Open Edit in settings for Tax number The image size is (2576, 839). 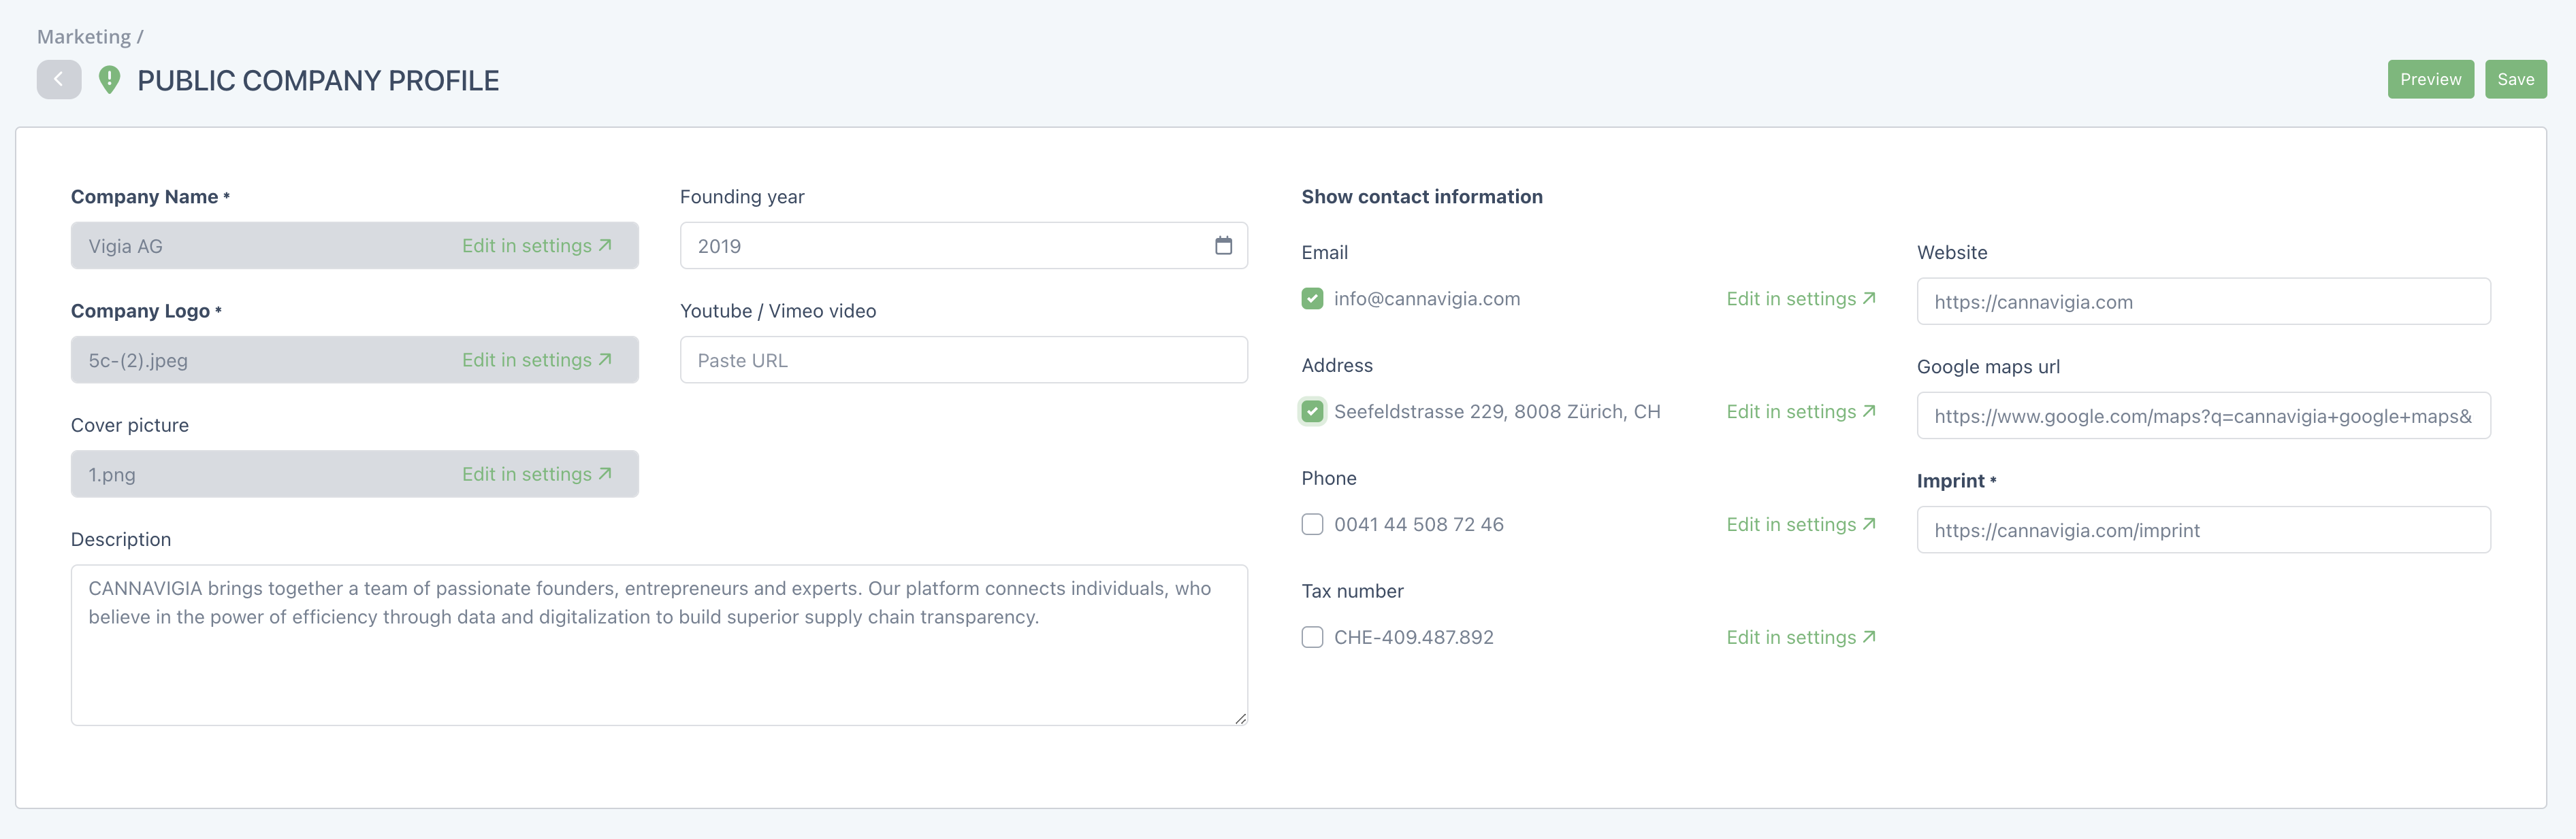pos(1800,637)
